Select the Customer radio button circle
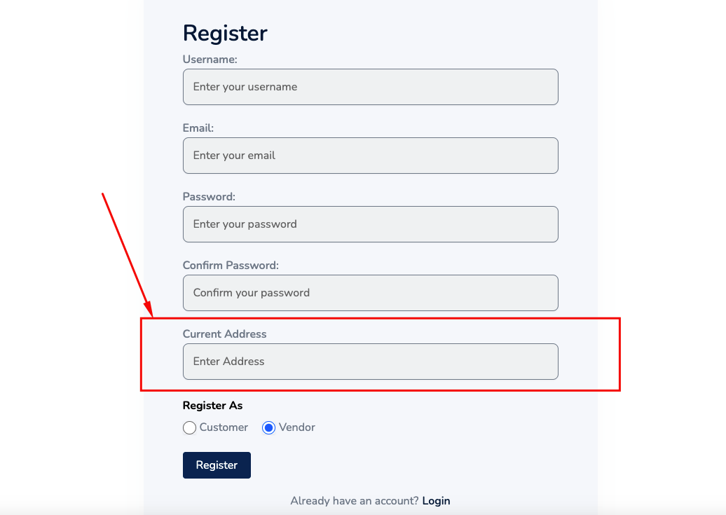This screenshot has width=726, height=515. coord(189,427)
